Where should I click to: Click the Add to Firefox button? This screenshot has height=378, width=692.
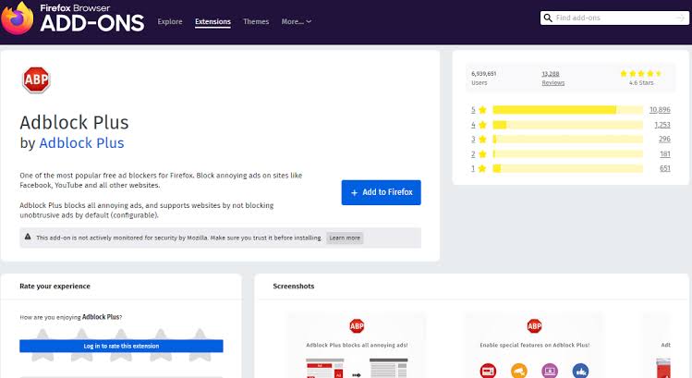click(x=381, y=192)
